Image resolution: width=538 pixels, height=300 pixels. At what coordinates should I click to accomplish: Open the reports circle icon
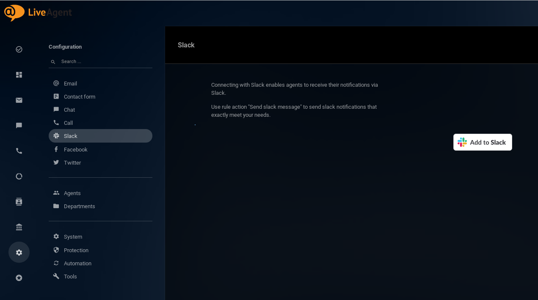[x=19, y=176]
